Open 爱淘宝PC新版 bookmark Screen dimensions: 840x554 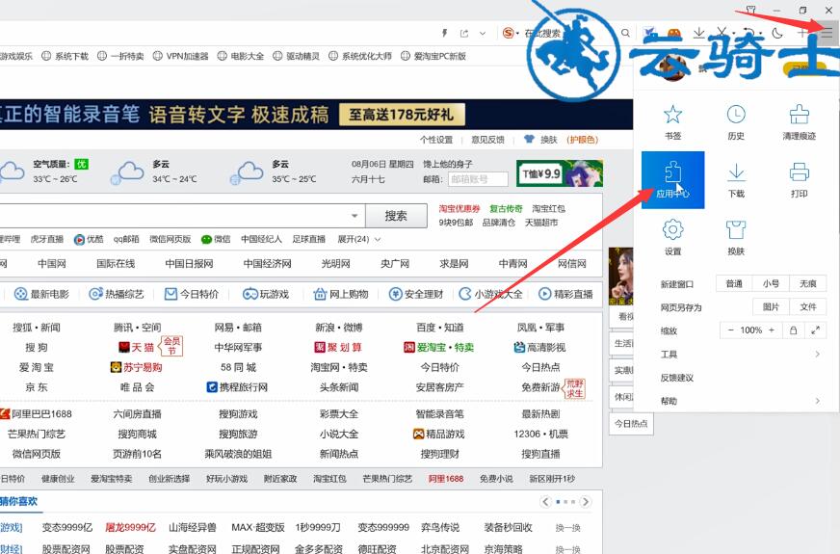[433, 56]
